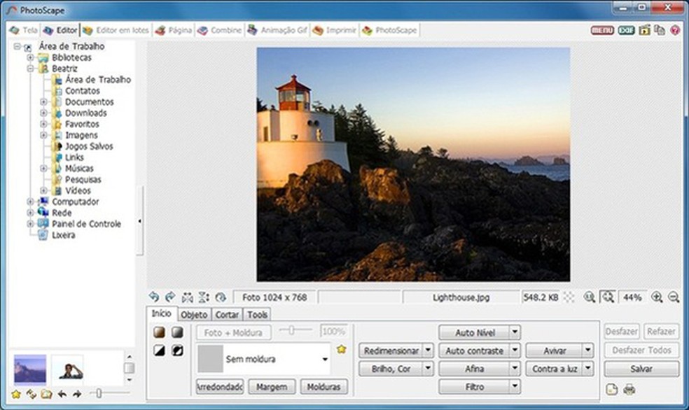
Task: Click the refresh icon under thumbnails
Action: click(31, 395)
